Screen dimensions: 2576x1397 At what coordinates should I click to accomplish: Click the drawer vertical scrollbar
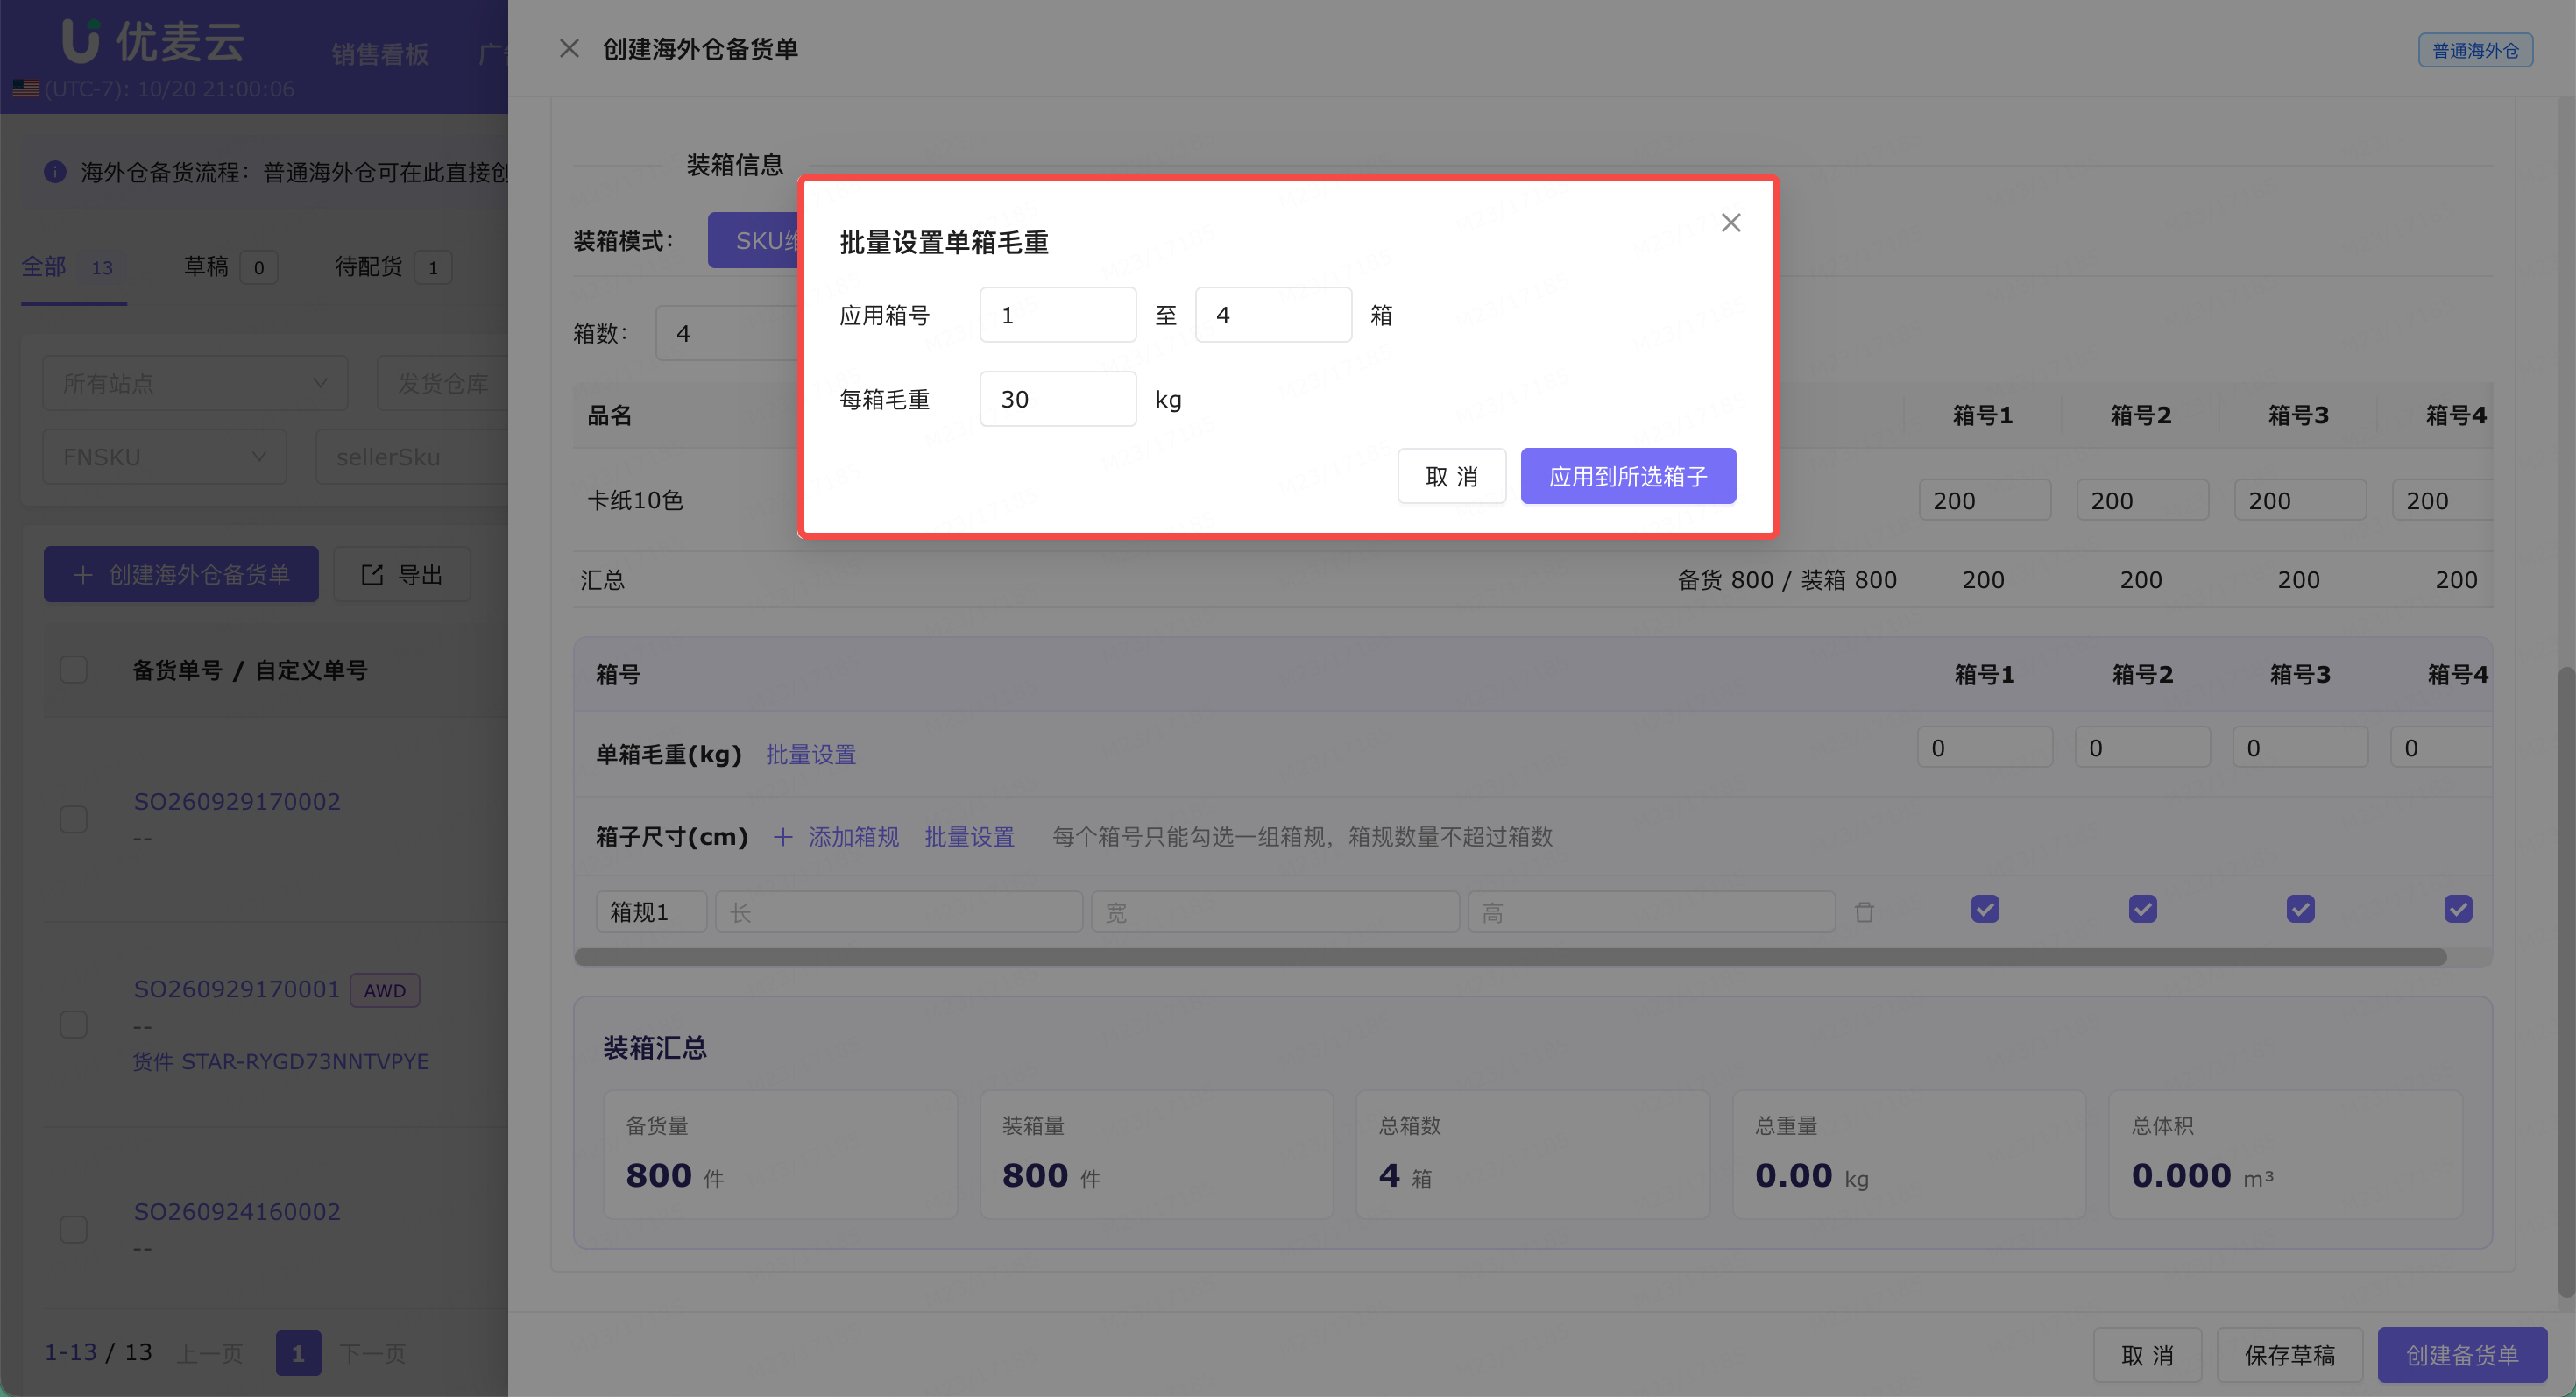point(2566,980)
